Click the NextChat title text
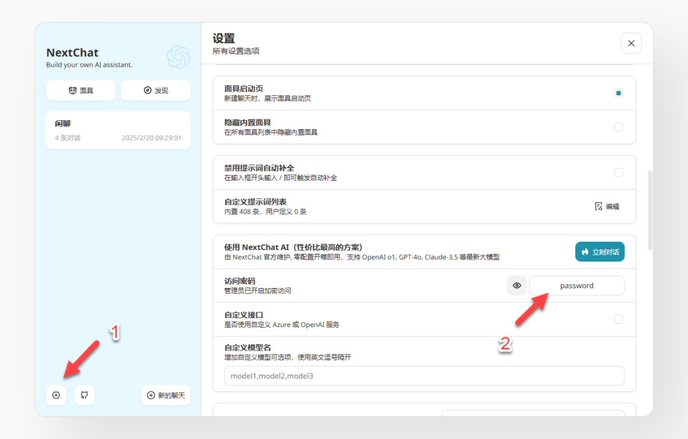Viewport: 688px width, 439px height. (73, 53)
